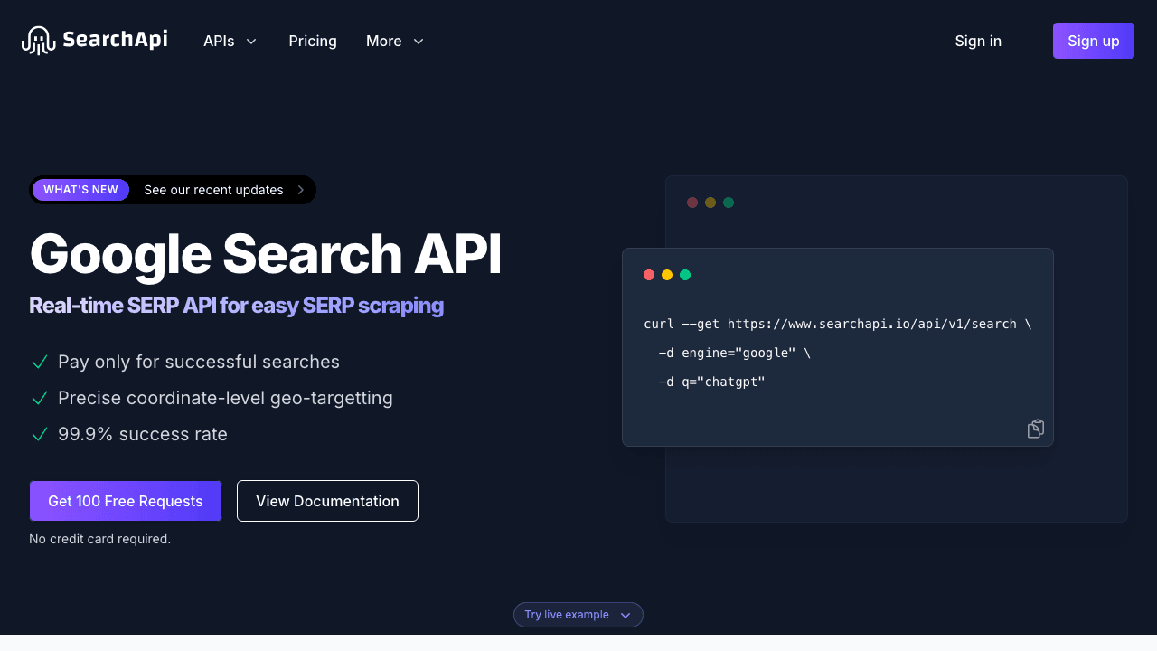
Task: Expand the More navigation menu
Action: (394, 41)
